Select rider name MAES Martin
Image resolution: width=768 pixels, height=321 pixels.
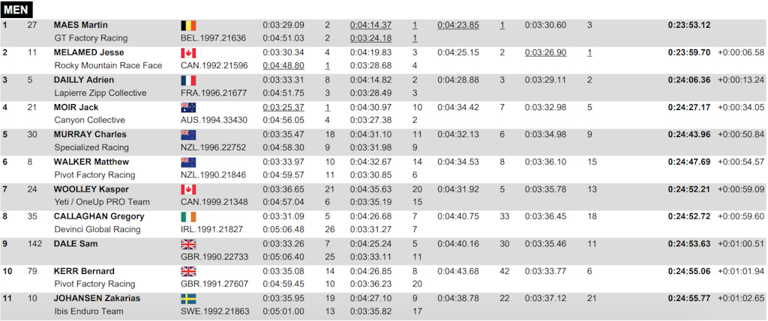(x=81, y=25)
